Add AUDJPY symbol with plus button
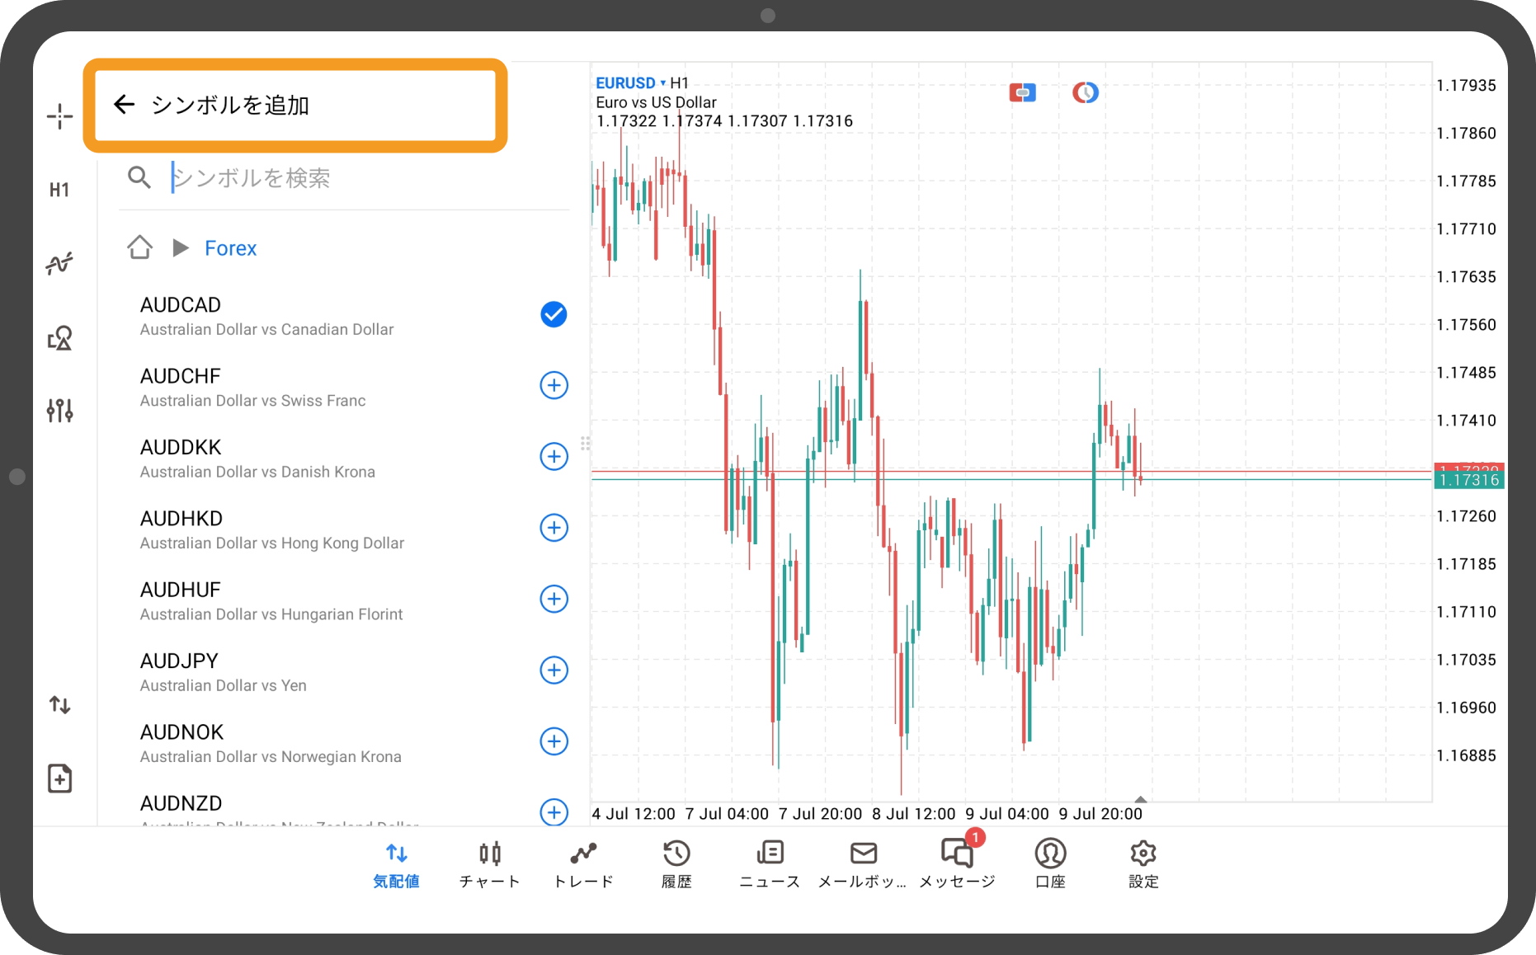1536x955 pixels. pyautogui.click(x=554, y=670)
